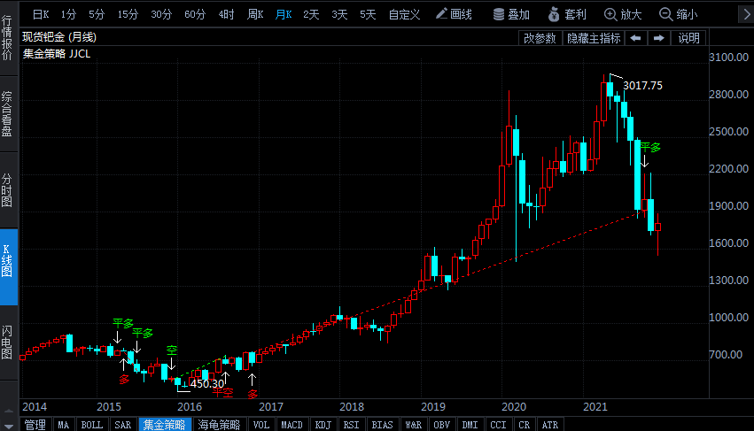Open 综合看盘 sidebar tab

tap(7, 114)
